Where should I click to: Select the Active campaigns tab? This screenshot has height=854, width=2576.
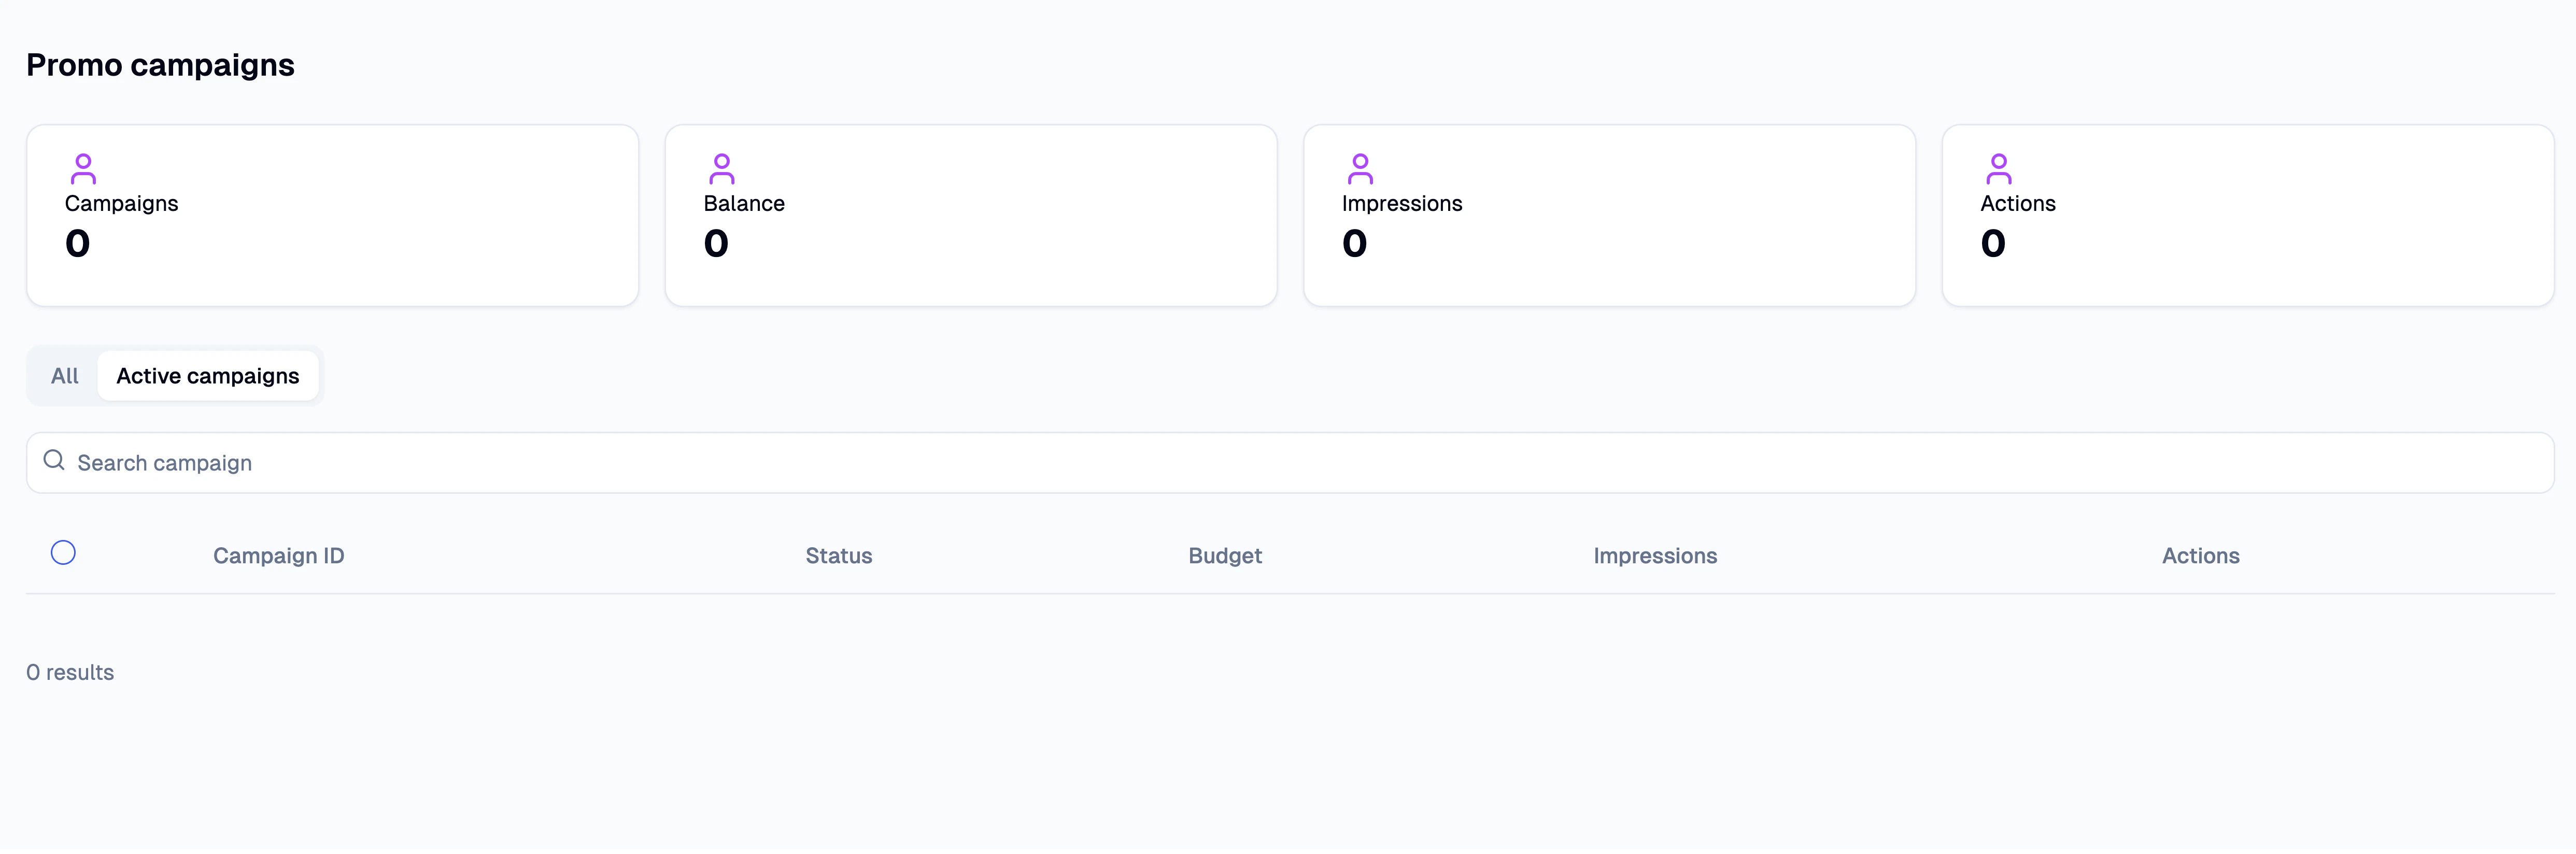click(x=207, y=376)
